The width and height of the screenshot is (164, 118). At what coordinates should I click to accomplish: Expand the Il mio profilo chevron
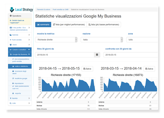(29, 28)
